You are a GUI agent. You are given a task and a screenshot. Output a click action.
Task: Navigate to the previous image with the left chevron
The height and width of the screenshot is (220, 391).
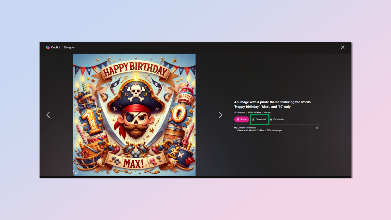pos(48,115)
